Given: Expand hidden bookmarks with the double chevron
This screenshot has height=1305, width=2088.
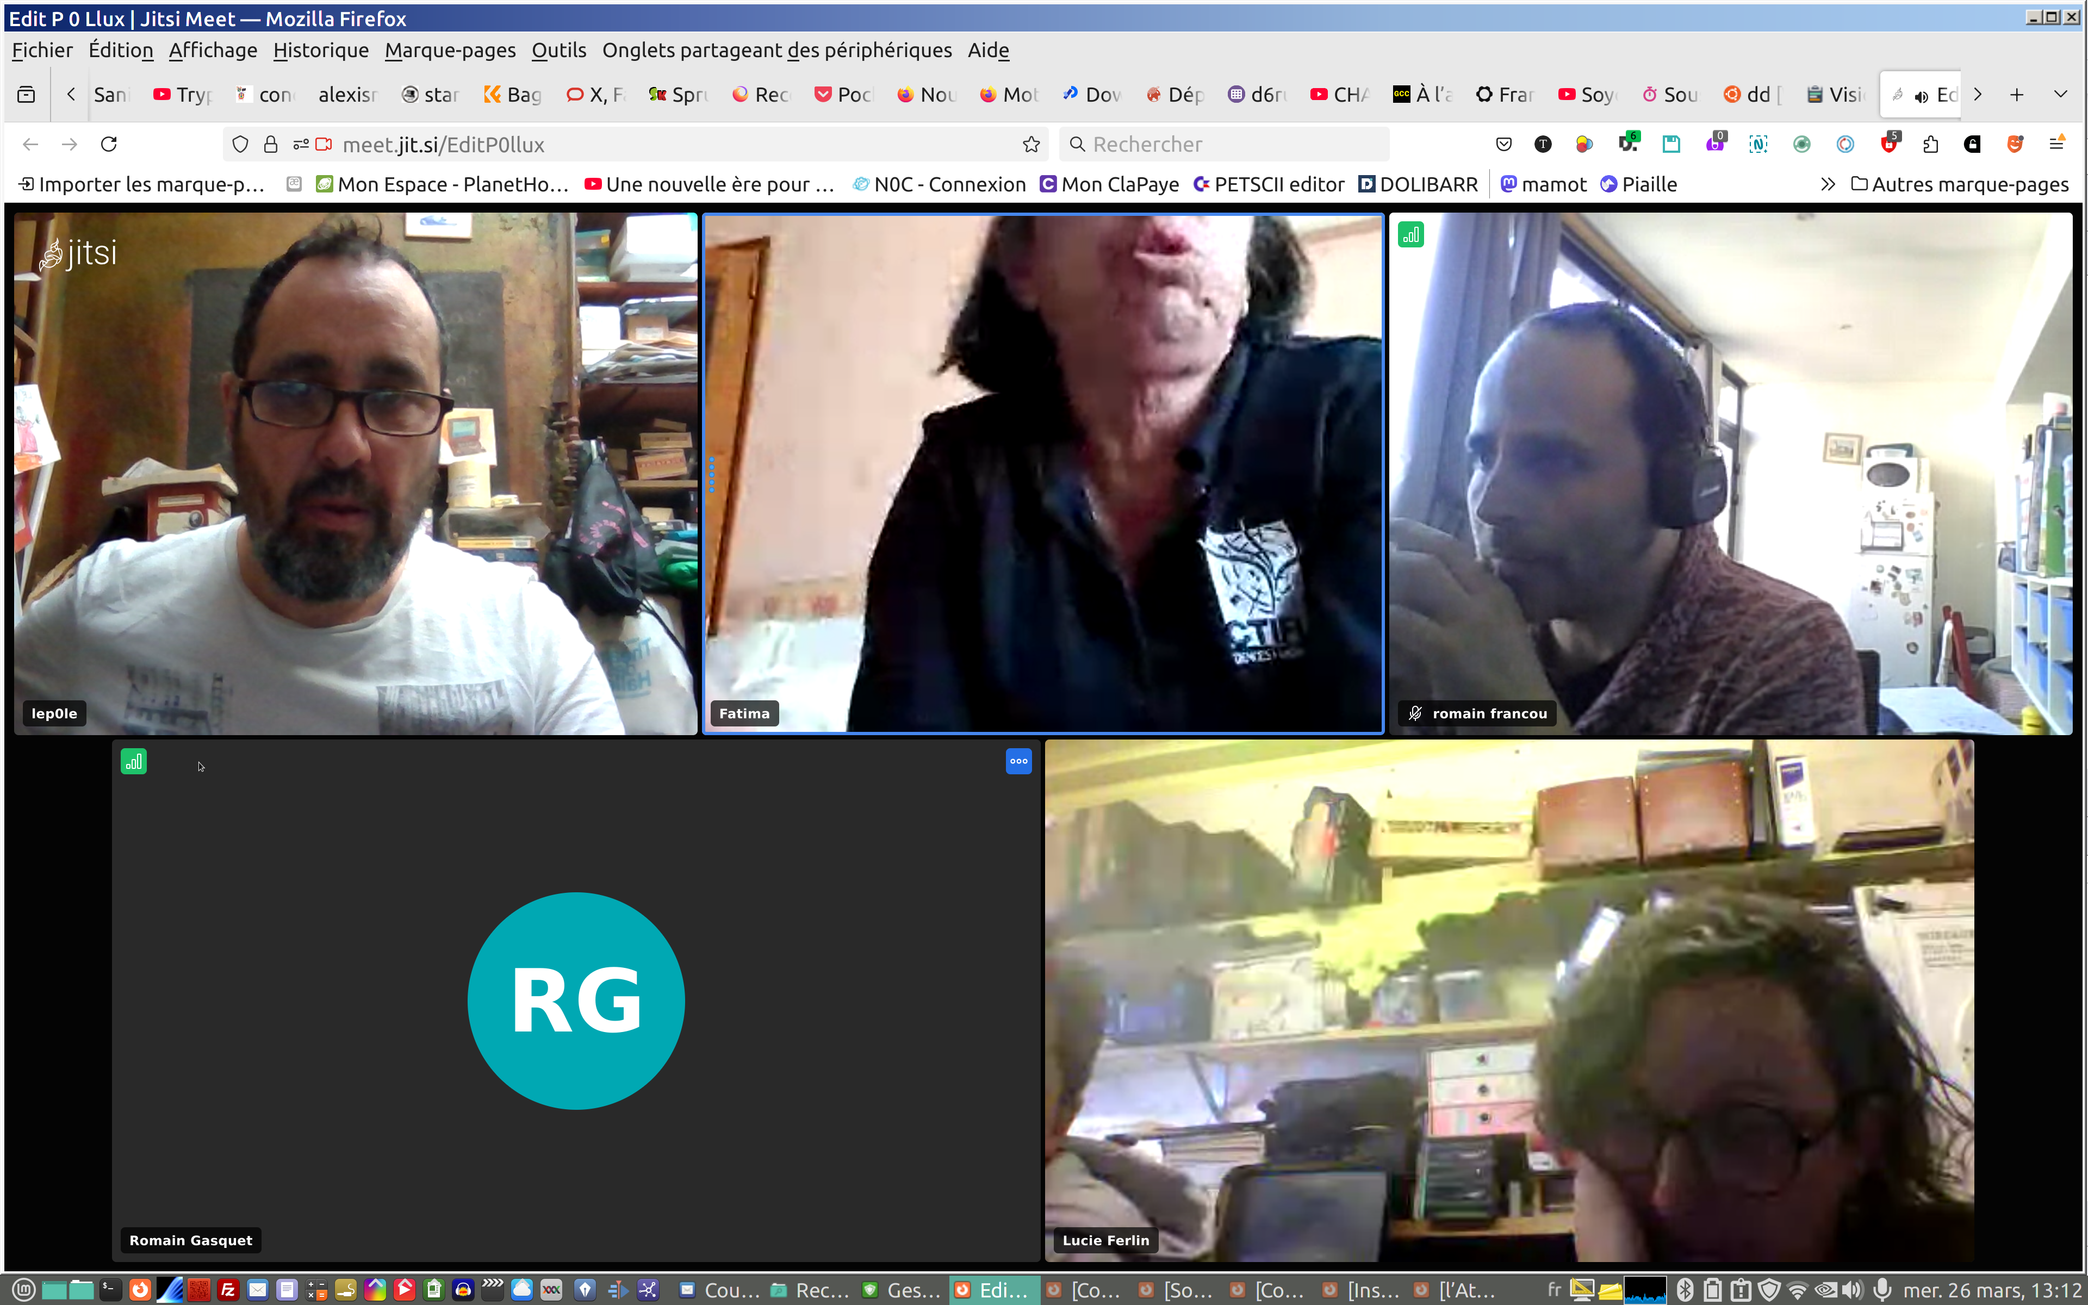Looking at the screenshot, I should pos(1828,184).
